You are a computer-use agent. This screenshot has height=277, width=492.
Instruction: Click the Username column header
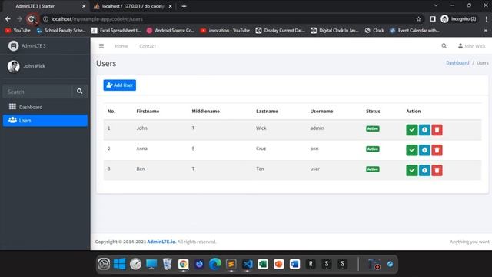click(321, 111)
